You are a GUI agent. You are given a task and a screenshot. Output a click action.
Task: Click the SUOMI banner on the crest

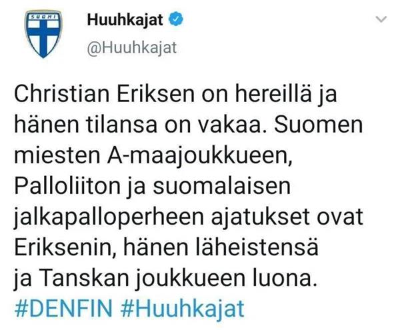(x=43, y=17)
